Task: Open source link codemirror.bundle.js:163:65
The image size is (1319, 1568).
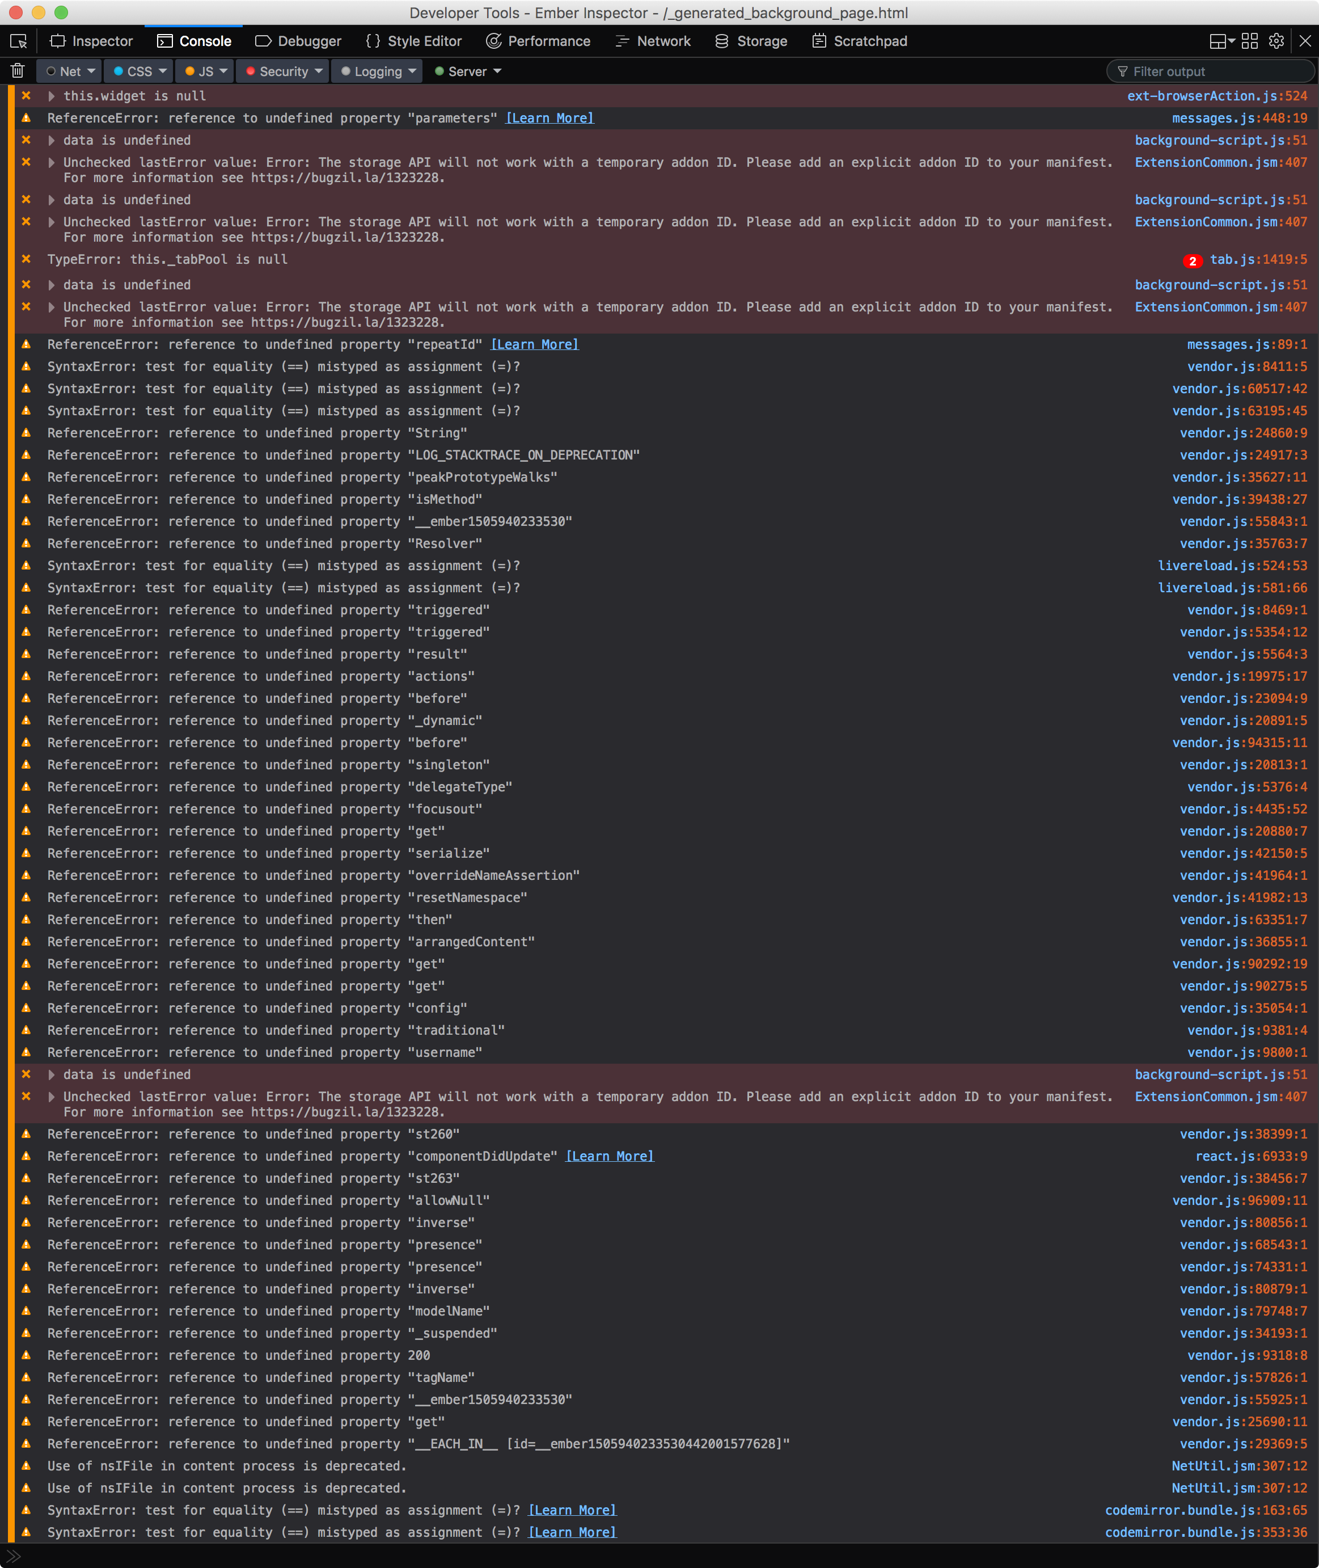Action: point(1206,1510)
